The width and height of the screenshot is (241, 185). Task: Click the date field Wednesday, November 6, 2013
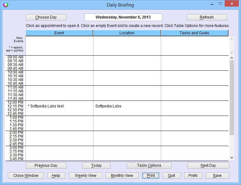[123, 17]
